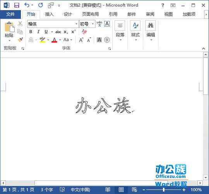Viewport: 209px width, 194px height.
Task: Collapse the ribbon with the caret
Action: (x=204, y=48)
